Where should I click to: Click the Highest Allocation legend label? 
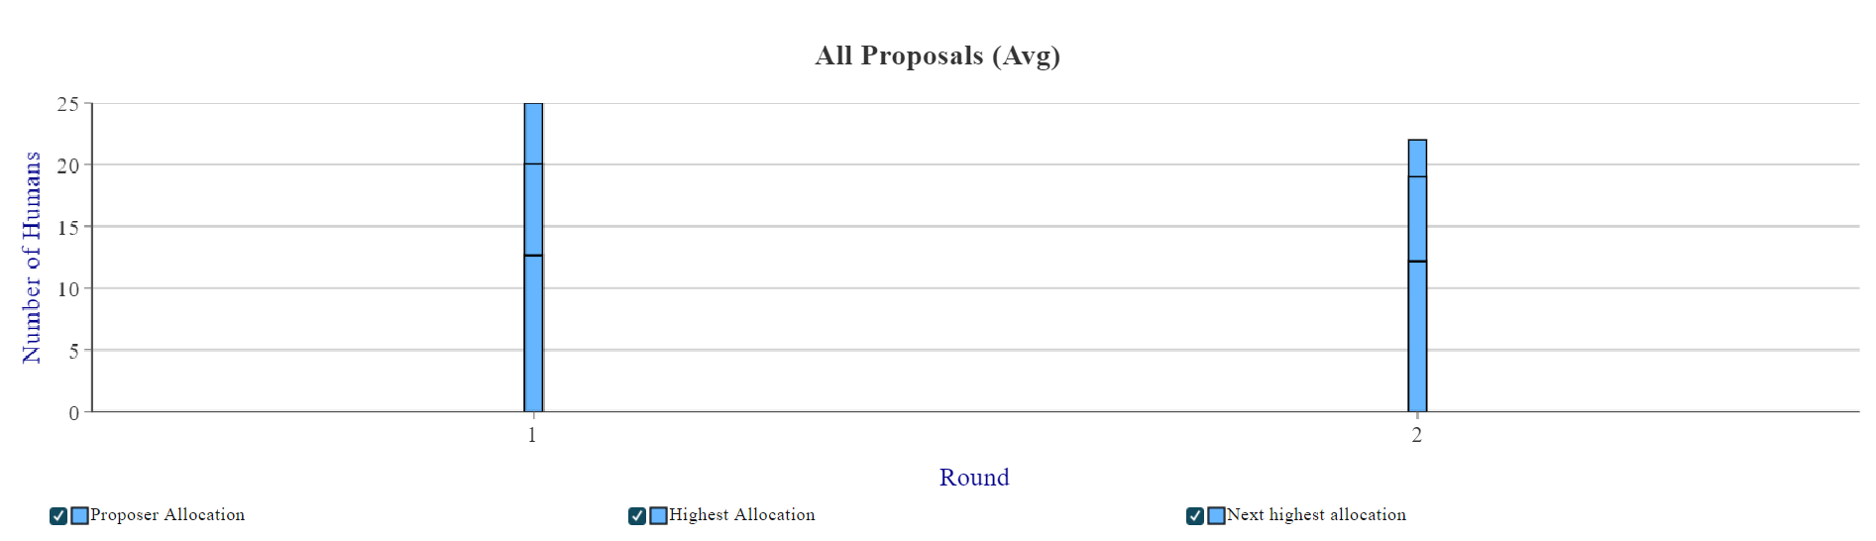coord(742,515)
